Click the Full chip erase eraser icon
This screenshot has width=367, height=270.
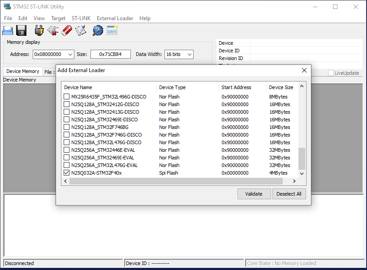(x=67, y=30)
